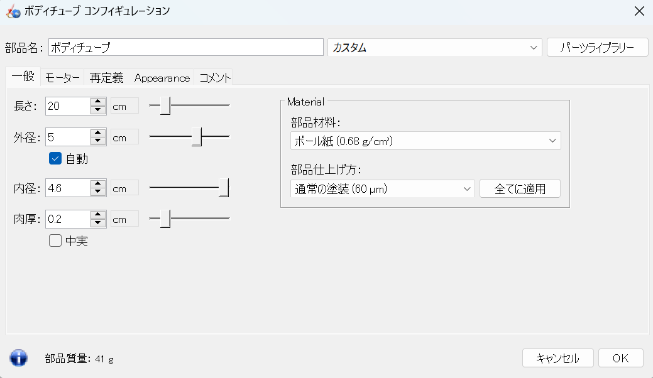Increase 長さ value with up arrow
The image size is (653, 378).
coord(97,102)
